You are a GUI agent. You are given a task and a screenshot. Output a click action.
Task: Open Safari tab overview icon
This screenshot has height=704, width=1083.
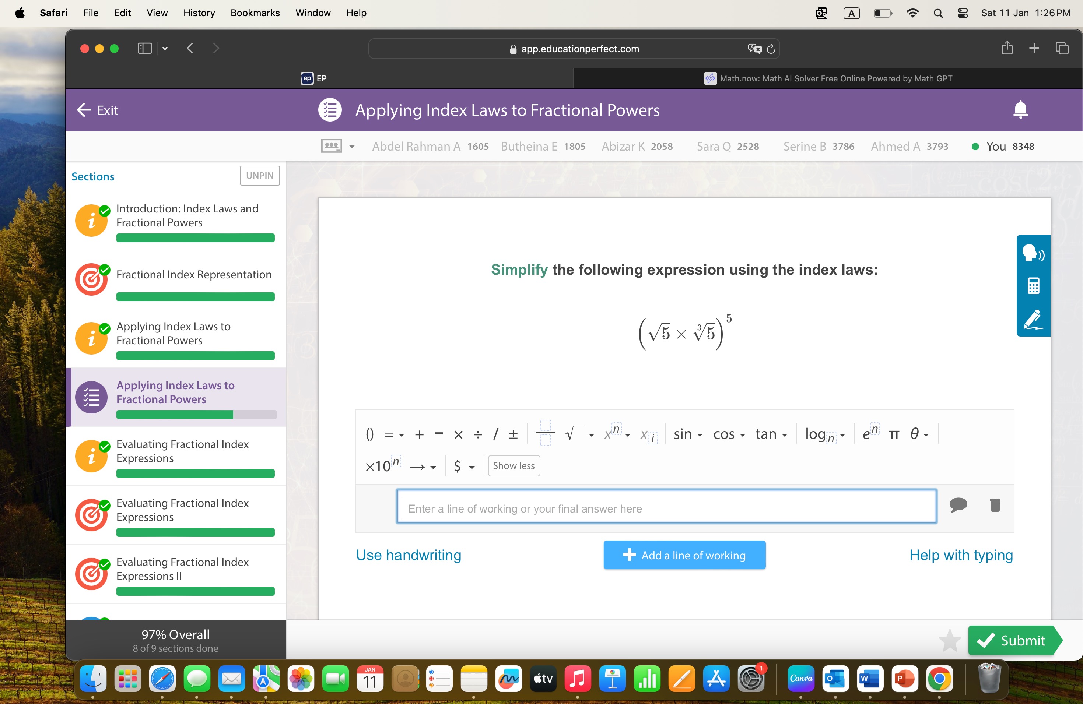1062,48
